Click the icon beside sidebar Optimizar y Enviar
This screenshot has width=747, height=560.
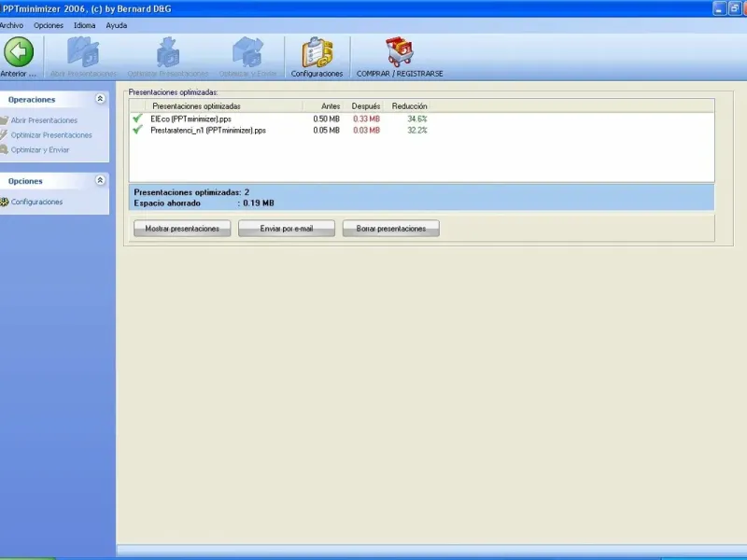pyautogui.click(x=5, y=149)
